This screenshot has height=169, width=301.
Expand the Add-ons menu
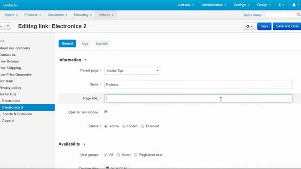(186, 5)
